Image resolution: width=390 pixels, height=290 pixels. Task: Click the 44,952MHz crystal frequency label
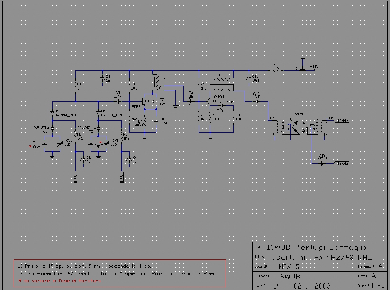87,127
